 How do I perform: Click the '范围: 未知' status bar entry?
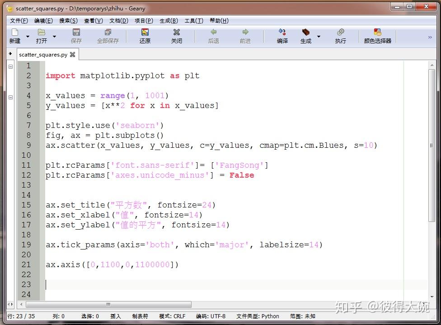pyautogui.click(x=302, y=316)
